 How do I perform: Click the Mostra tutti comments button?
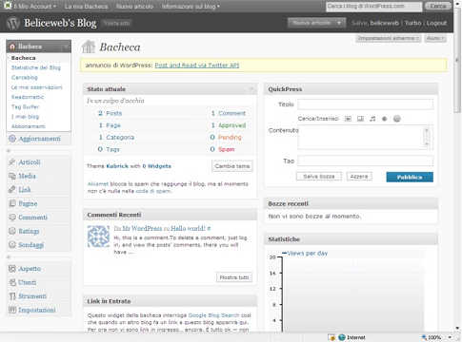coord(234,277)
